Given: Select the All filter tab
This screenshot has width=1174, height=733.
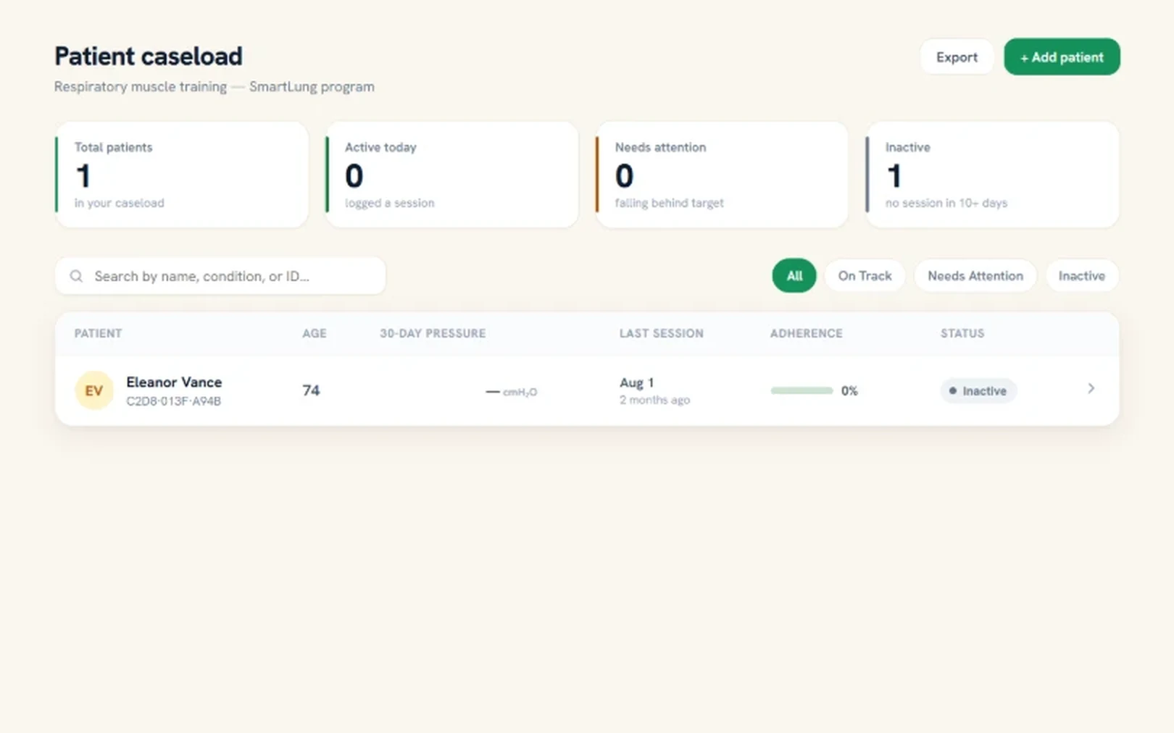Looking at the screenshot, I should coord(794,276).
